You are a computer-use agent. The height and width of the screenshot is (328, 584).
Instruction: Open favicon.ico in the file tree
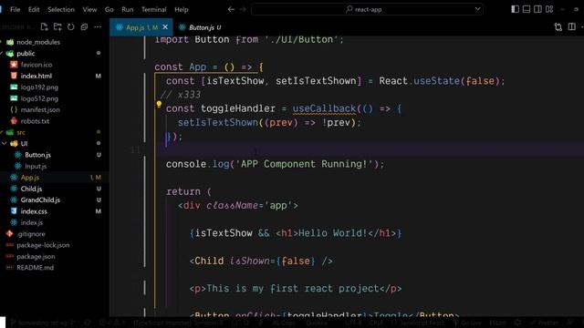36,65
